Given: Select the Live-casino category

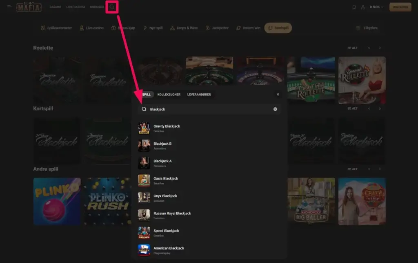Looking at the screenshot, I should (91, 28).
